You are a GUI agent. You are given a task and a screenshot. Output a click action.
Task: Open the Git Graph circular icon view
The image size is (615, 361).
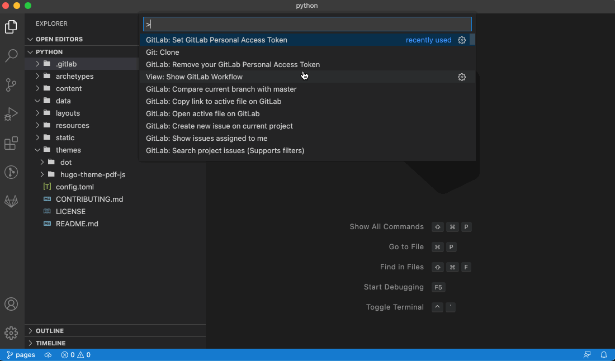[11, 173]
